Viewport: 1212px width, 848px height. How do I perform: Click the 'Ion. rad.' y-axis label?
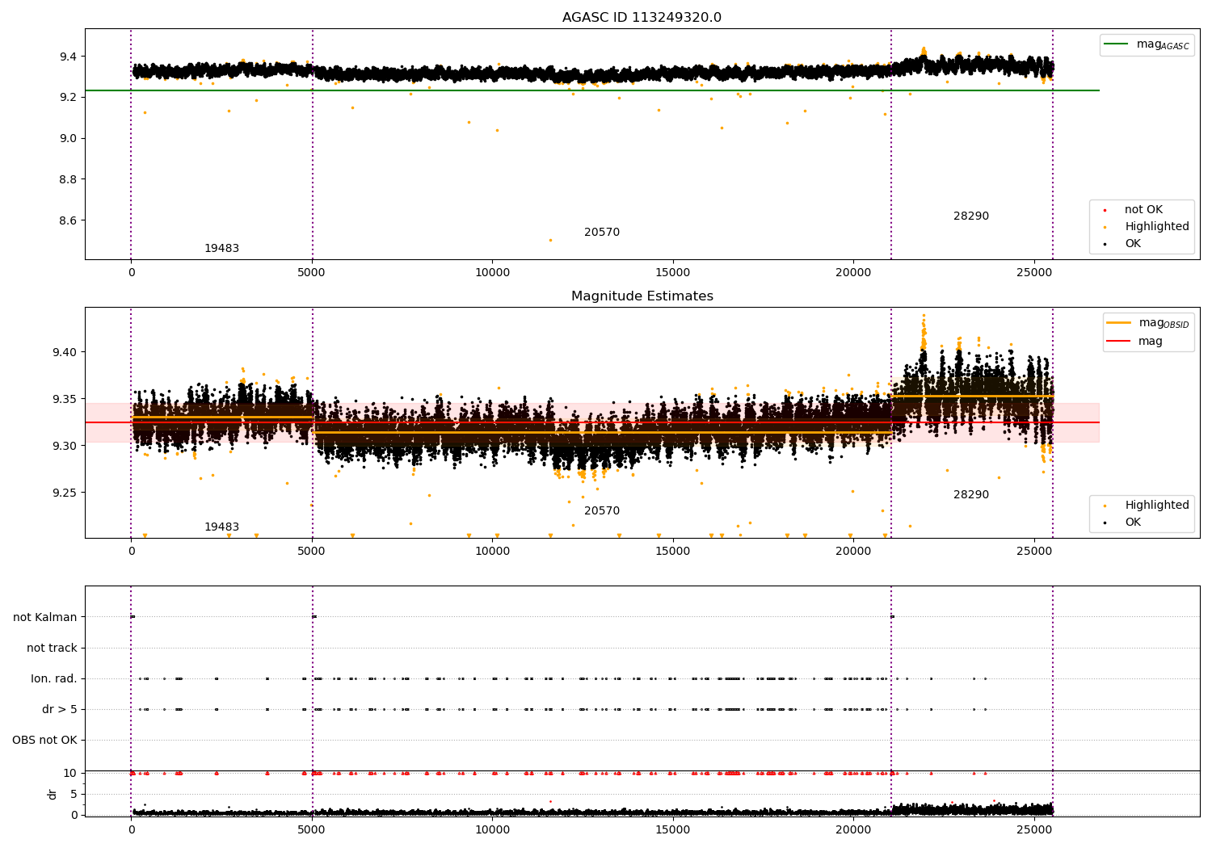(x=54, y=679)
